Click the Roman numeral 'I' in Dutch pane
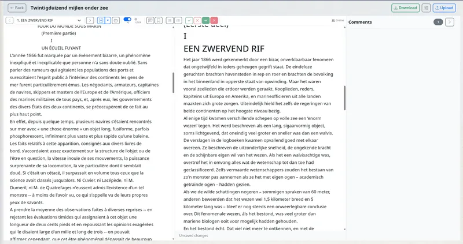 [x=185, y=36]
